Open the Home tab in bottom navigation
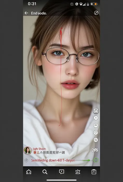123x182 pixels. click(x=29, y=172)
